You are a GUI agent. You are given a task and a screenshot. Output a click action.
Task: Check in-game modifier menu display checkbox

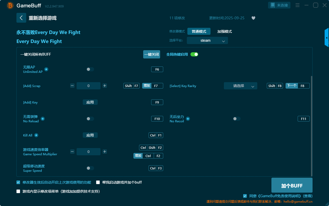[18, 191]
